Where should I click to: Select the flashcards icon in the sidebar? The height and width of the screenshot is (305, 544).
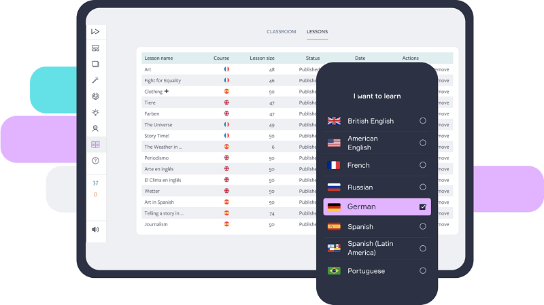95,65
